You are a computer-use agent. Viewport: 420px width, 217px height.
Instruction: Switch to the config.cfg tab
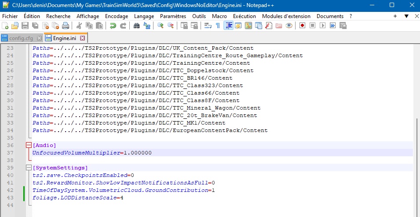(x=21, y=38)
